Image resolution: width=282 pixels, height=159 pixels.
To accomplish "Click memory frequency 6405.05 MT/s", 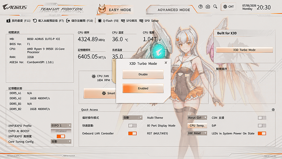I will (92, 57).
